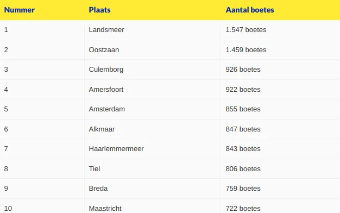Select Breda in the table
Viewport: 340px width, 213px height.
(x=98, y=189)
